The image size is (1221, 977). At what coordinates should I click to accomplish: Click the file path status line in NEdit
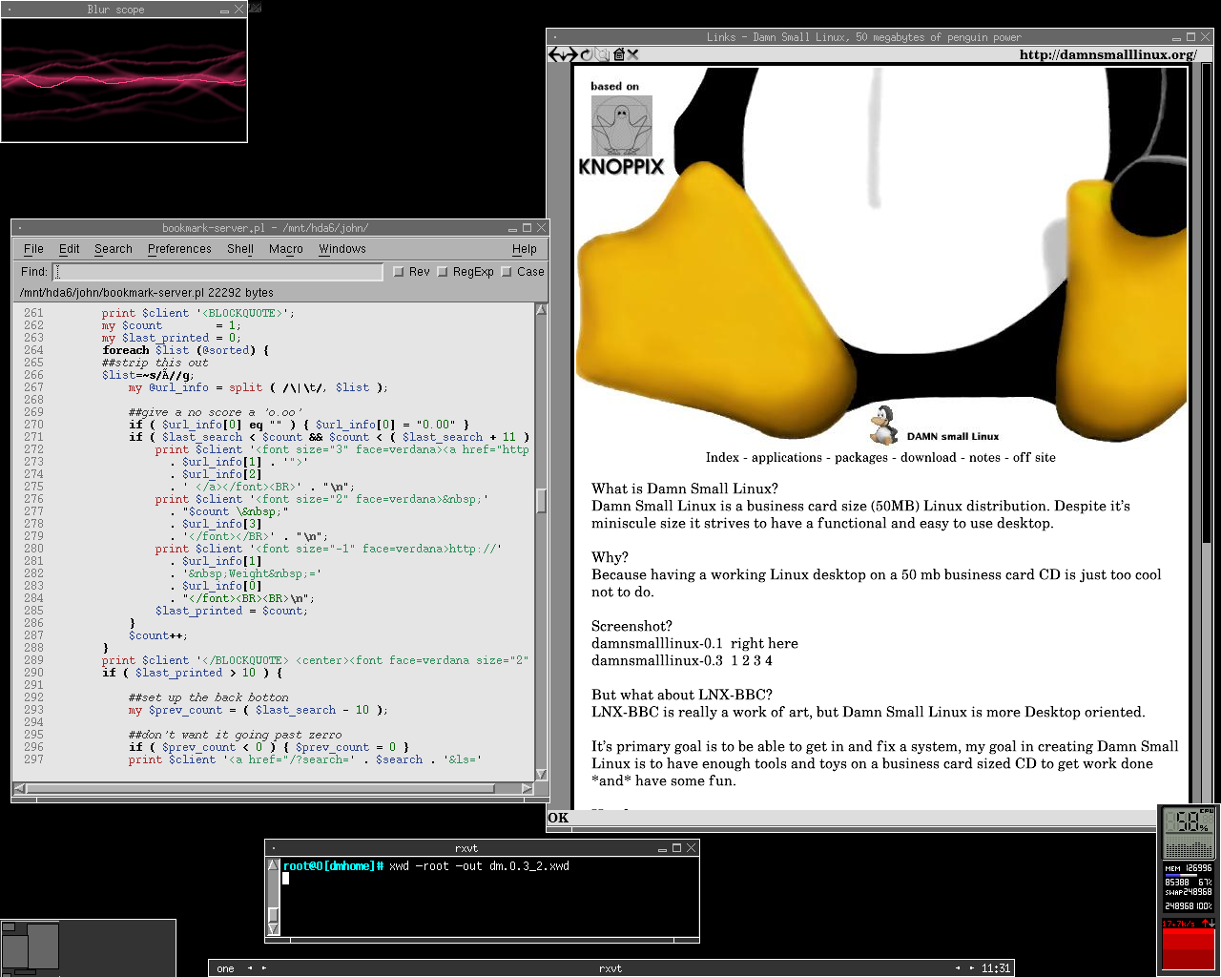pyautogui.click(x=147, y=293)
